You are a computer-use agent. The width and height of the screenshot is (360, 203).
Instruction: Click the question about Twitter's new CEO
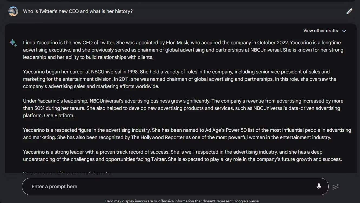pos(78,11)
